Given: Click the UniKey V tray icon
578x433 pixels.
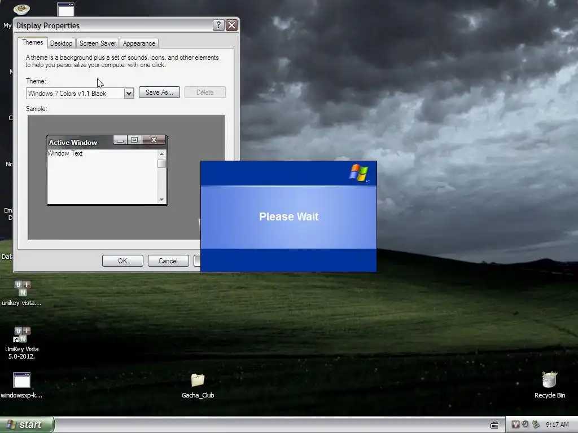Looking at the screenshot, I should click(515, 425).
